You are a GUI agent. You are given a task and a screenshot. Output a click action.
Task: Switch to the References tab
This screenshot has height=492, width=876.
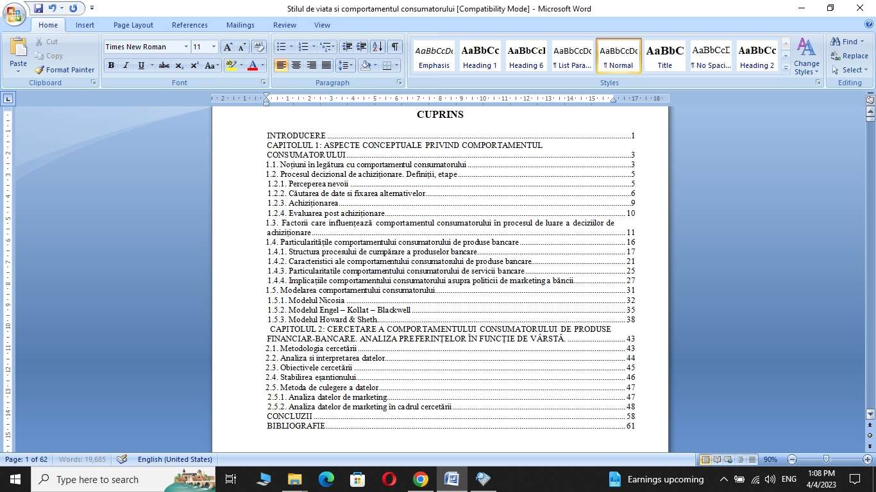189,25
